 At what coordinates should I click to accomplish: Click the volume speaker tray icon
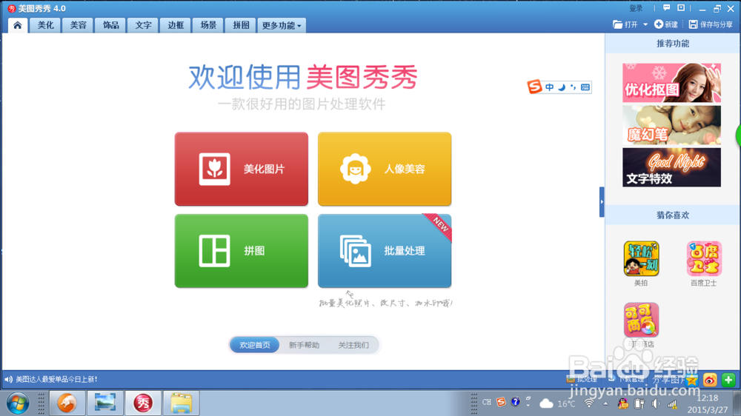pyautogui.click(x=656, y=403)
